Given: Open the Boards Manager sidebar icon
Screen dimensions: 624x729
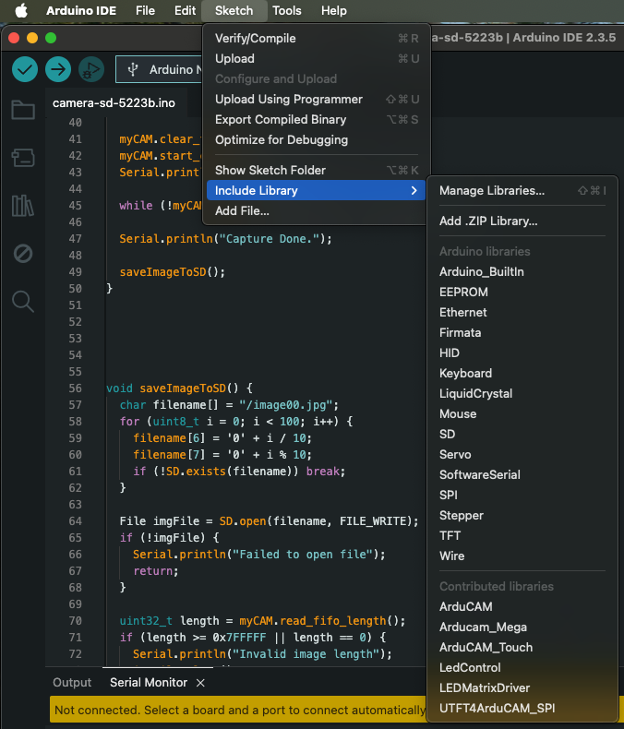Looking at the screenshot, I should tap(23, 158).
